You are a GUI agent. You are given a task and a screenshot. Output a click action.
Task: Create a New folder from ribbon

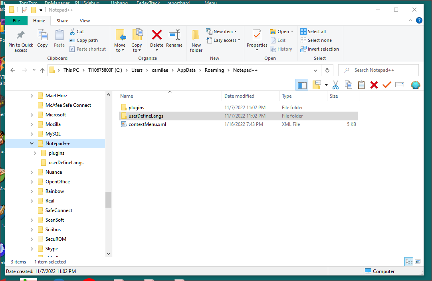tap(196, 41)
